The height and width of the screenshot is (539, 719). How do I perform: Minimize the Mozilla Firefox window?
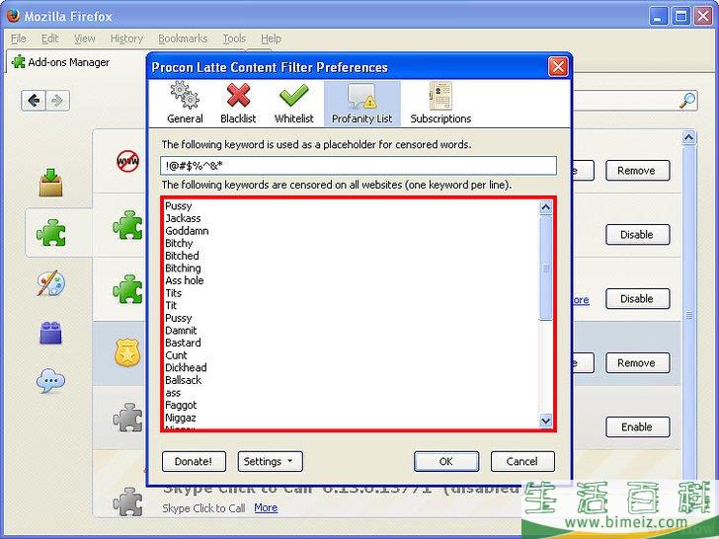[x=659, y=17]
